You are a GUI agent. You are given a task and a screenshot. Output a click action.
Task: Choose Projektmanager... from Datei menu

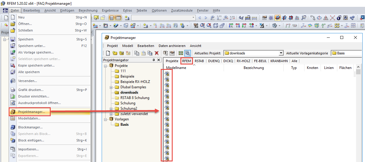(50, 112)
